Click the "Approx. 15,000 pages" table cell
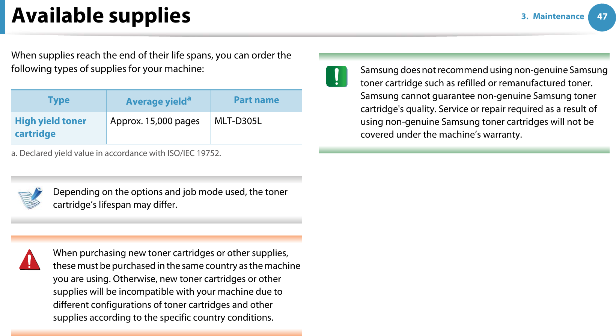616x336 pixels. click(155, 121)
